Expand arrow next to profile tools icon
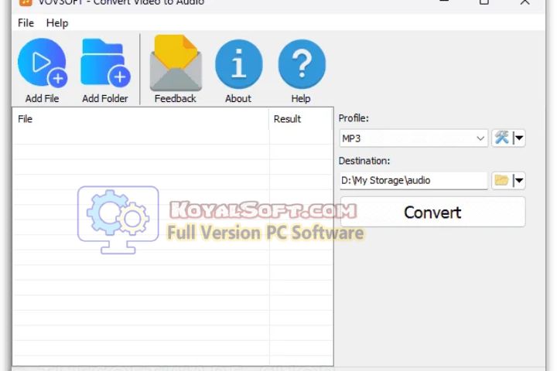 (x=519, y=138)
